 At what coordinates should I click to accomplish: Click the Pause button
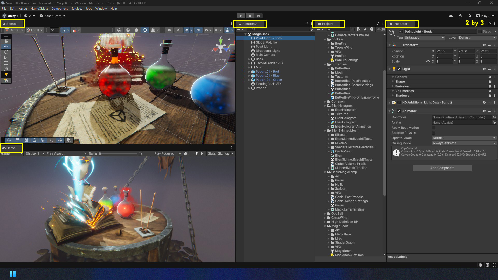point(250,16)
